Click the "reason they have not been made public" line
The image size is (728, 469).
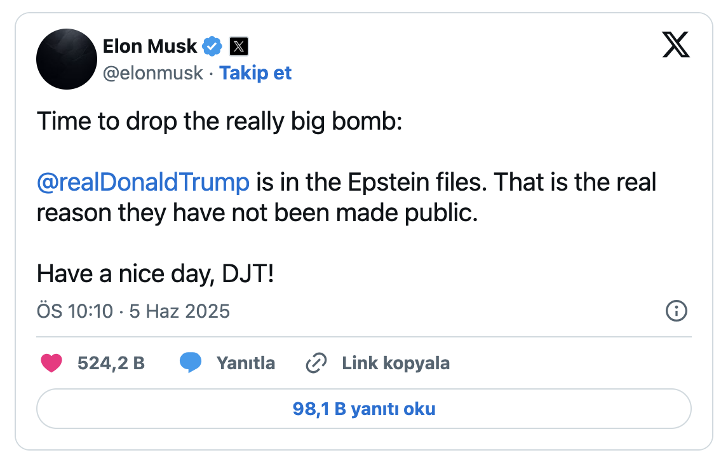257,213
